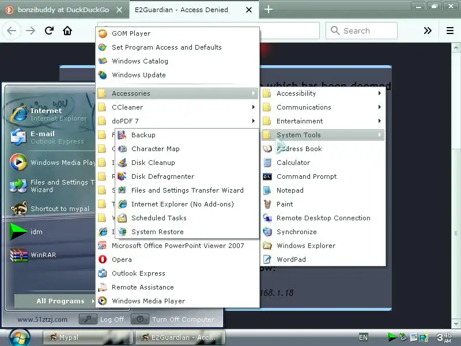Open Disk Defragmenter
The height and width of the screenshot is (346, 461).
click(187, 176)
